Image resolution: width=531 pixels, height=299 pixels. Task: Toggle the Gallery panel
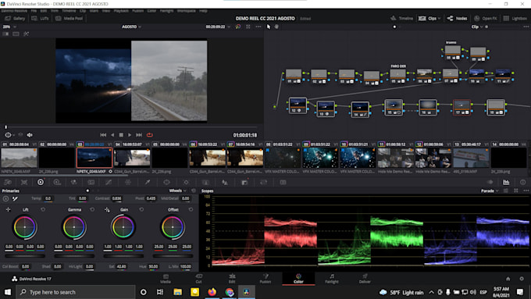click(16, 18)
